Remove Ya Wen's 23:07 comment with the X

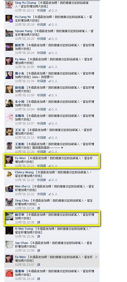(96, 257)
